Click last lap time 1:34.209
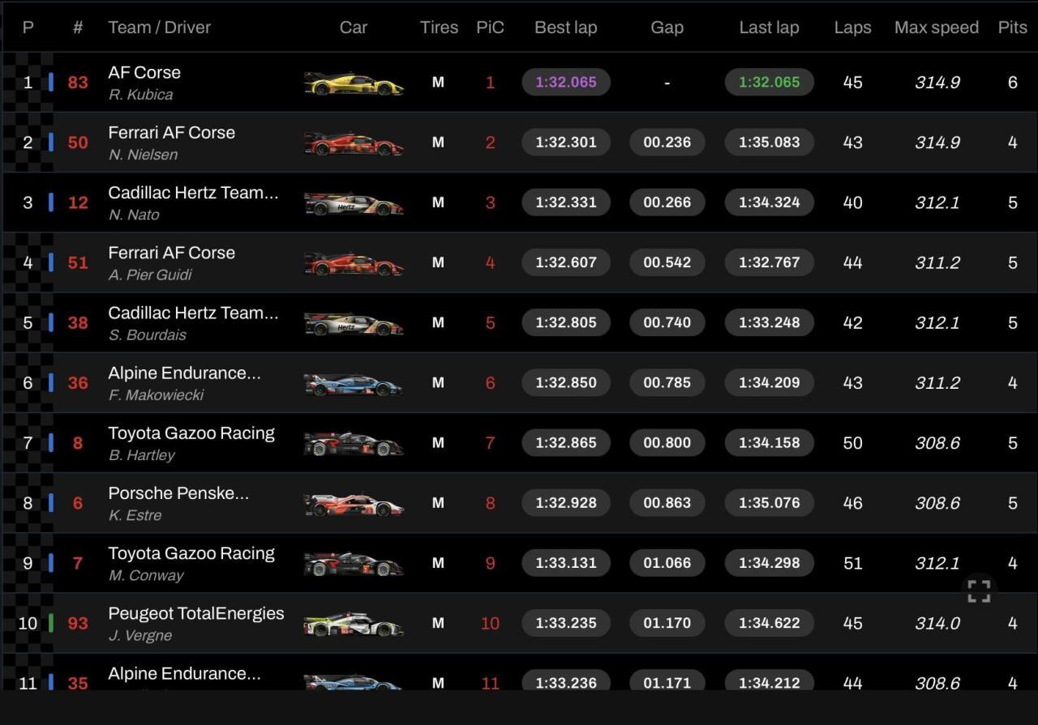Screen dimensions: 1038x725 769,382
